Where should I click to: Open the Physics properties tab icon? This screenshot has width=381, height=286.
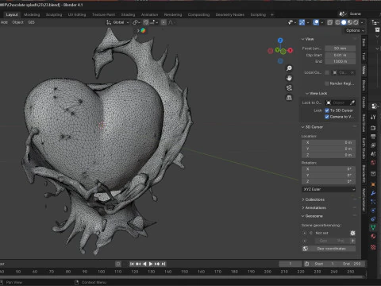click(373, 211)
